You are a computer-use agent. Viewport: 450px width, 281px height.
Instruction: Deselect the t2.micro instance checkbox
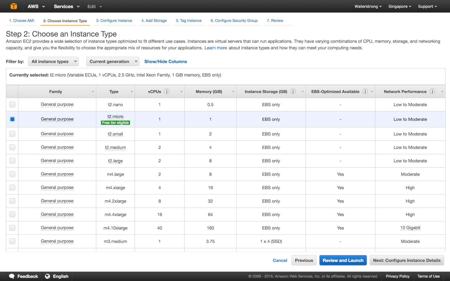point(12,119)
